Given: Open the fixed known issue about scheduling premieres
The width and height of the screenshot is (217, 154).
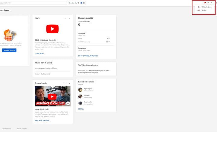Looking at the screenshot, I should tap(93, 72).
